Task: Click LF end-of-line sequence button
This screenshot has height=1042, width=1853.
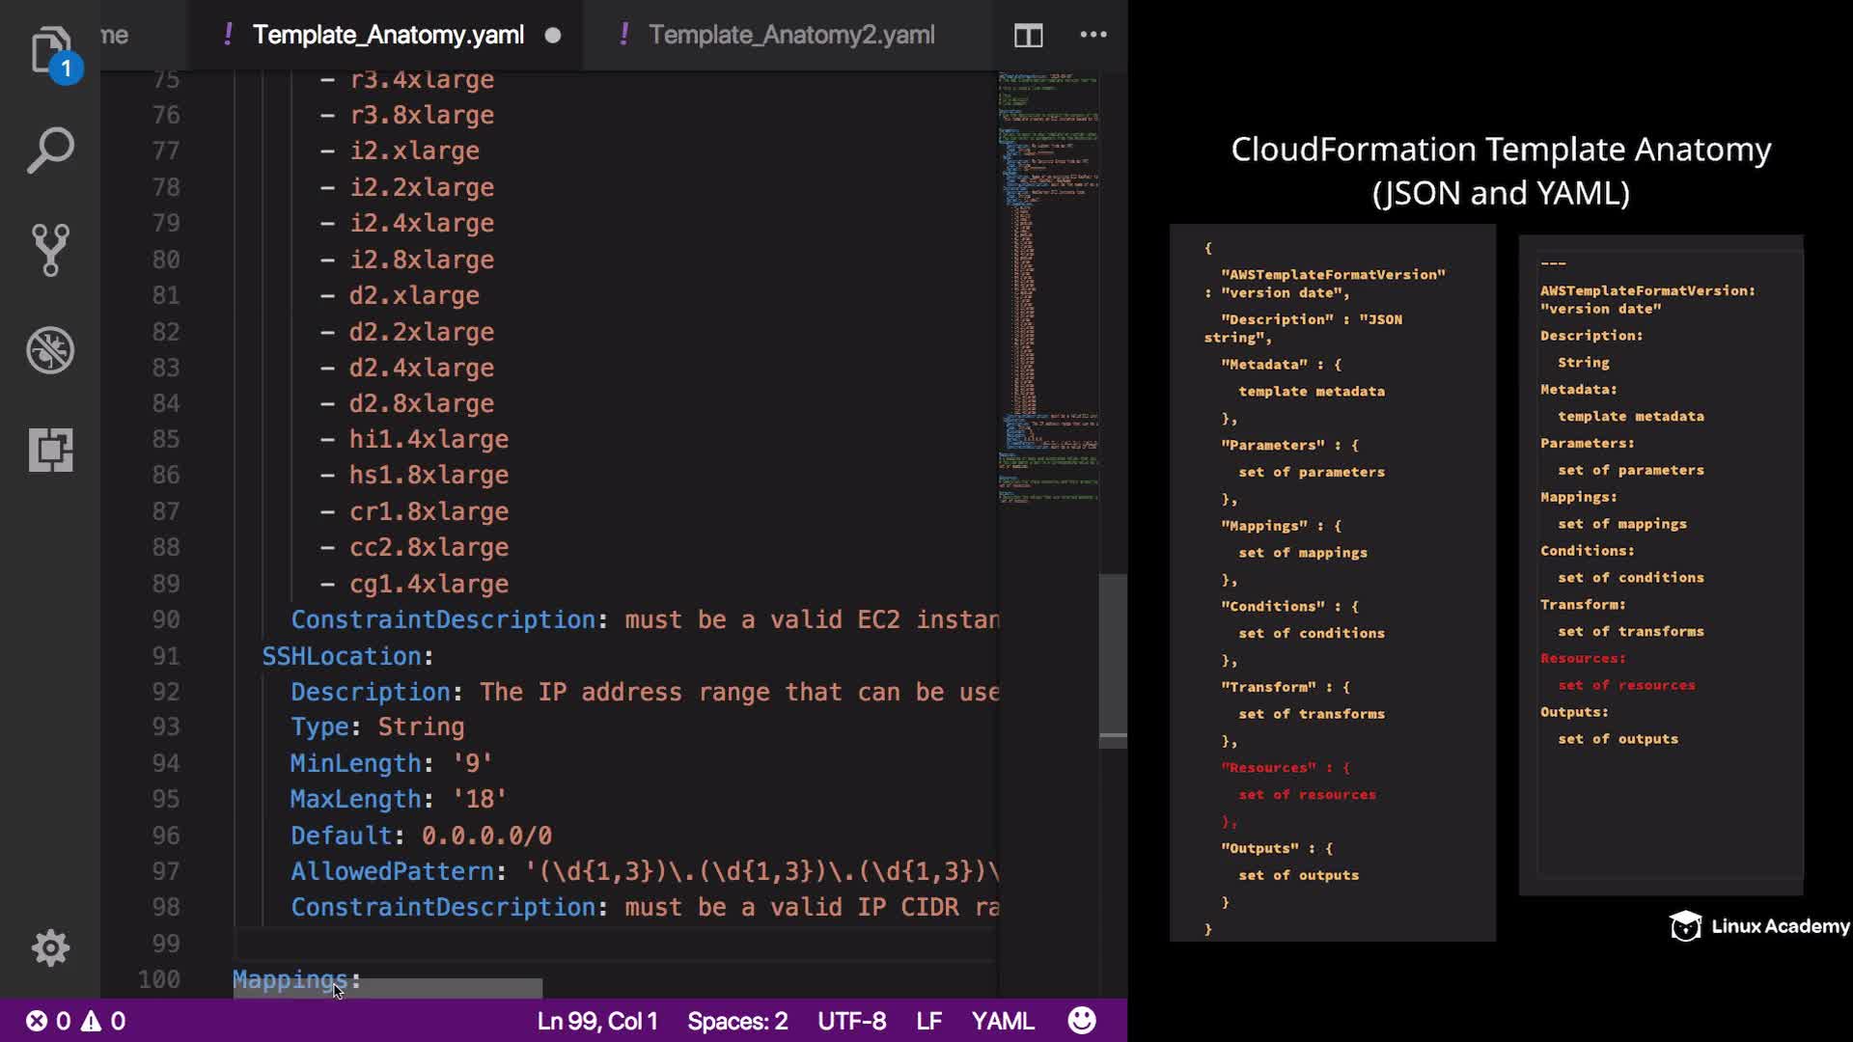Action: (928, 1021)
